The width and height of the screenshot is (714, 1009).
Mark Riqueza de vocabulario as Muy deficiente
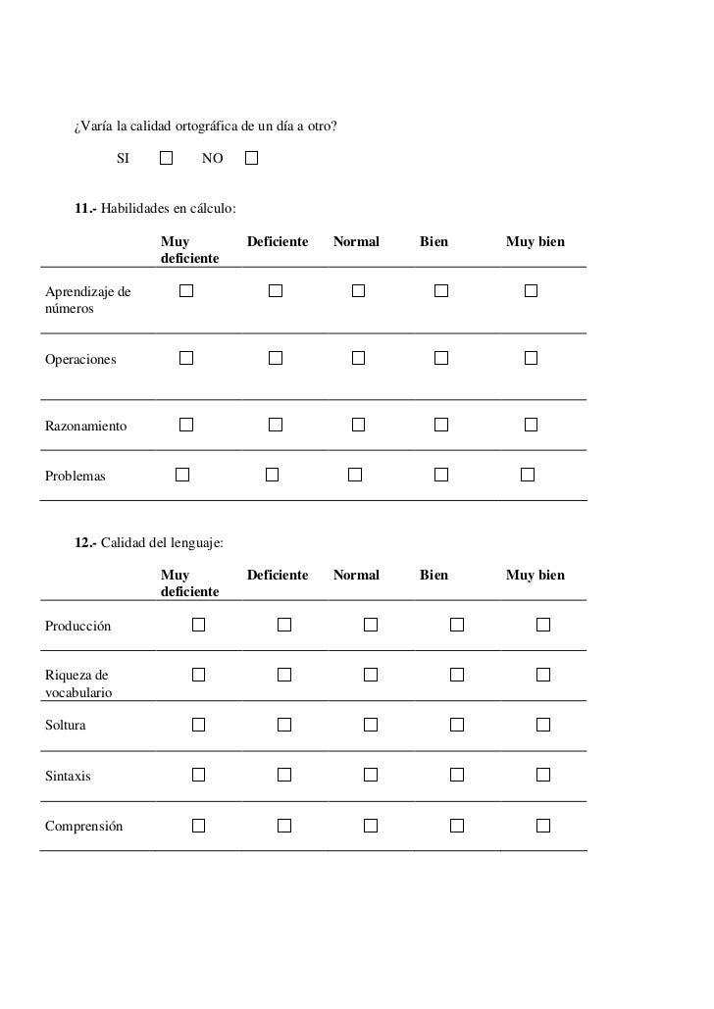tap(199, 675)
